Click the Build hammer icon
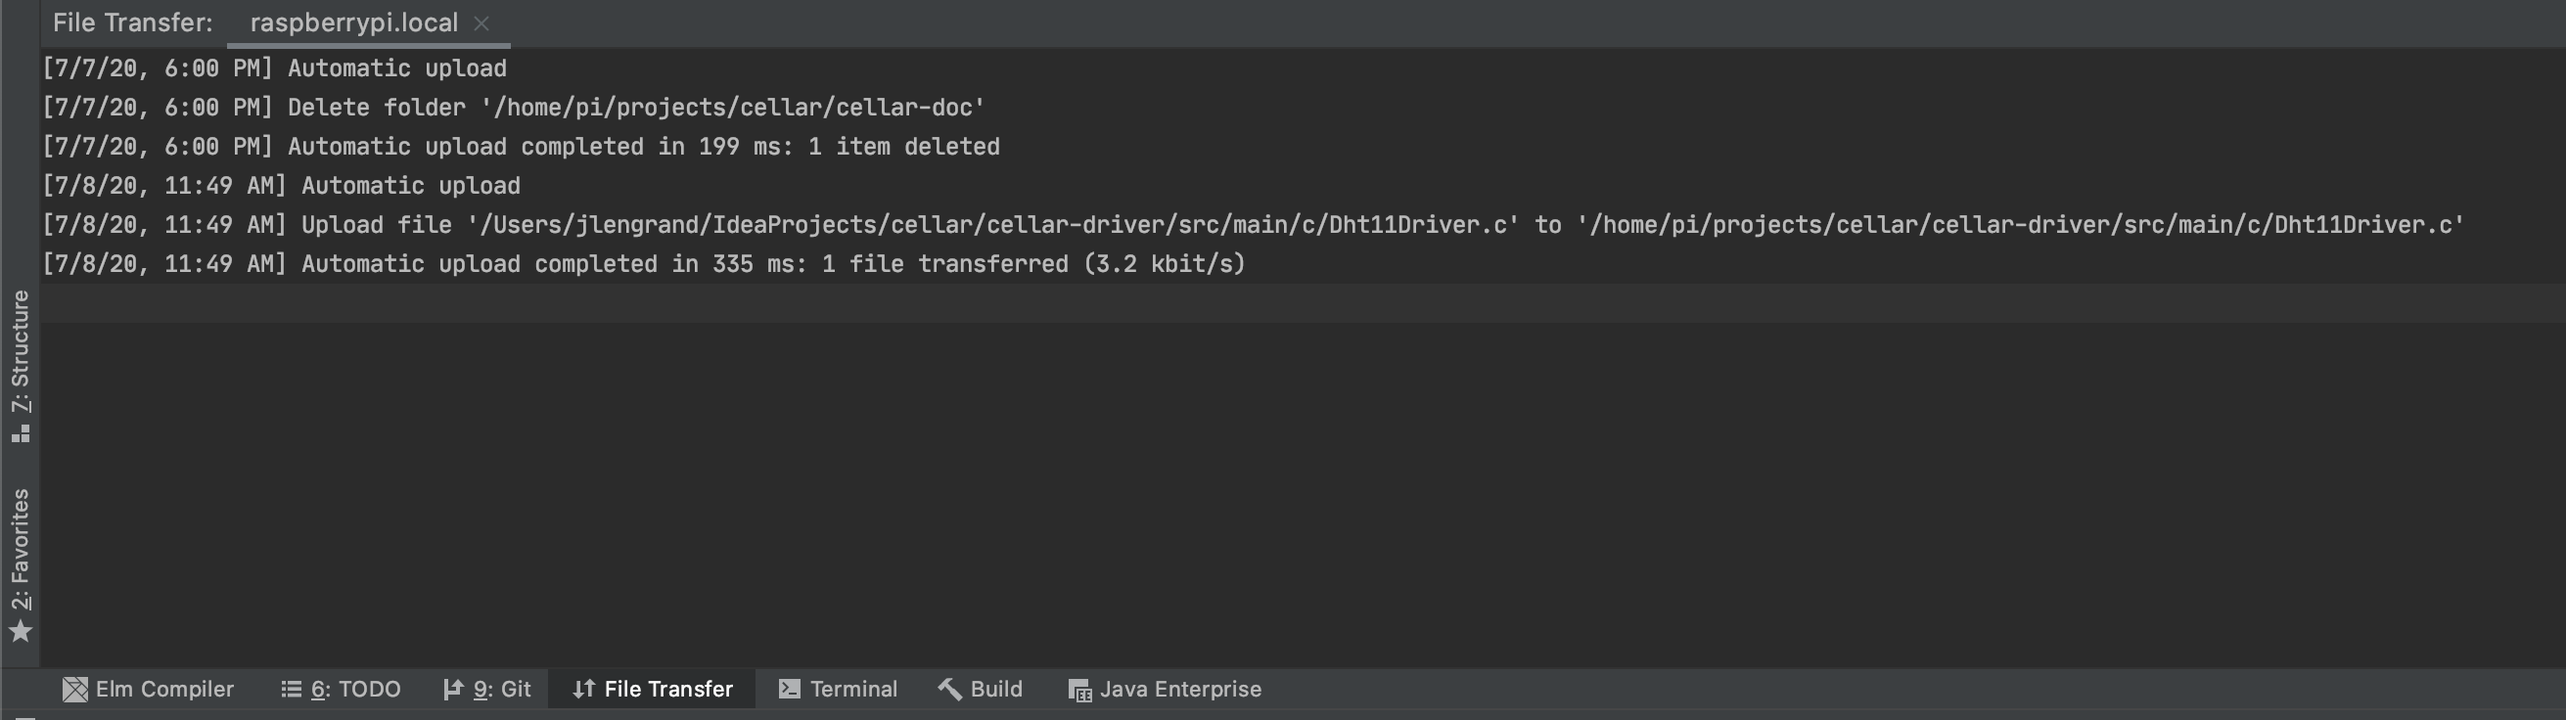Image resolution: width=2566 pixels, height=720 pixels. pyautogui.click(x=949, y=689)
